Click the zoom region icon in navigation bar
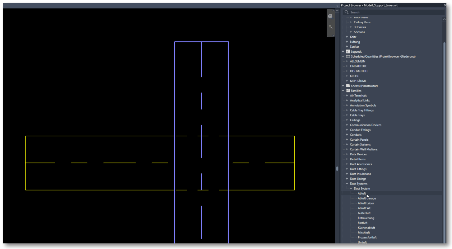452x249 pixels. pyautogui.click(x=330, y=27)
